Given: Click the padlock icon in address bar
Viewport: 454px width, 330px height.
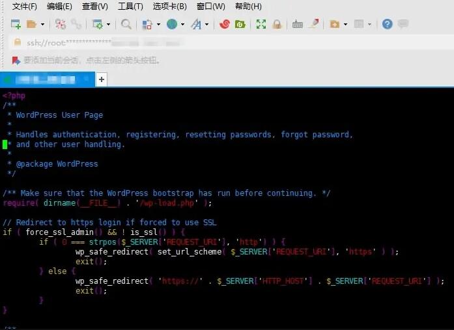Looking at the screenshot, I should coord(18,42).
